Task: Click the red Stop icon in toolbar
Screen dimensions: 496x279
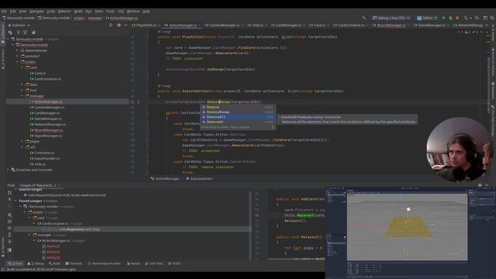Action: pyautogui.click(x=457, y=18)
